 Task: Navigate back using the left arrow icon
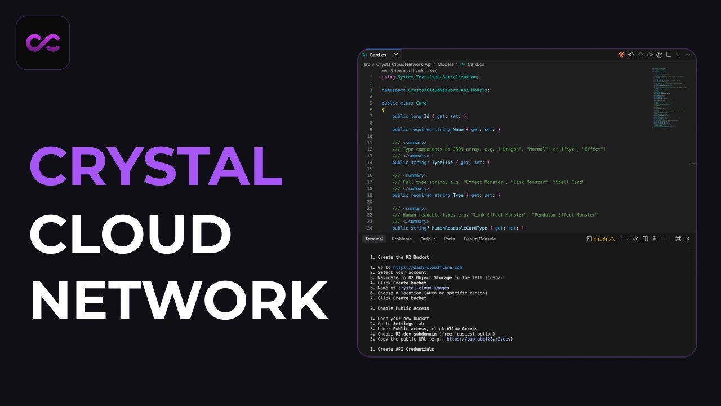678,55
